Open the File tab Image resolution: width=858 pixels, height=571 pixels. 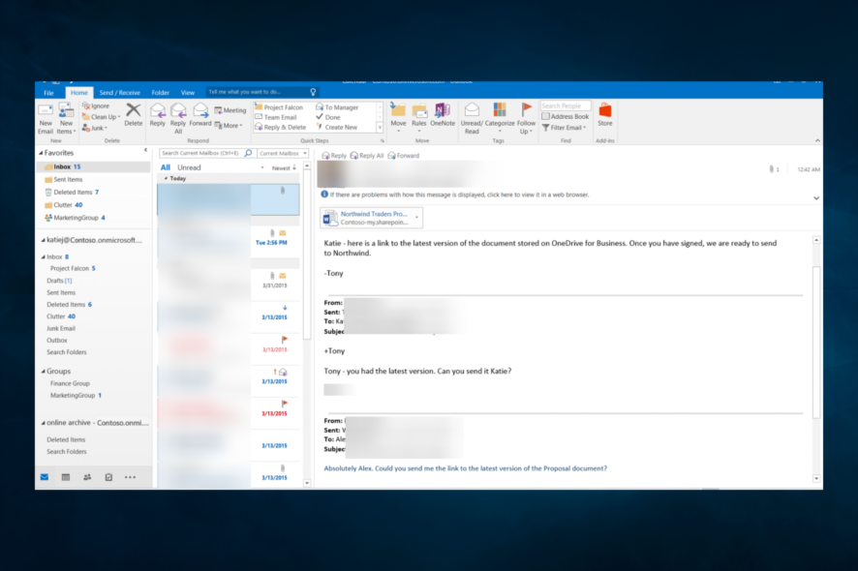point(48,93)
